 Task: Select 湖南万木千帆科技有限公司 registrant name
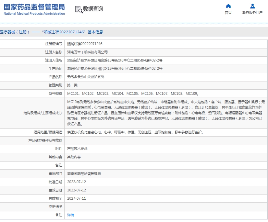pyautogui.click(x=87, y=52)
